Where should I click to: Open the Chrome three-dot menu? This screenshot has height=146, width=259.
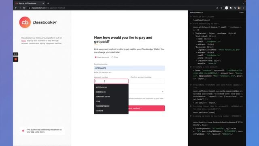point(243,8)
